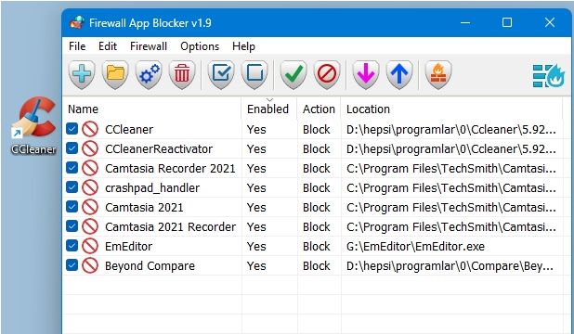Click the red trash can Delete icon

182,74
